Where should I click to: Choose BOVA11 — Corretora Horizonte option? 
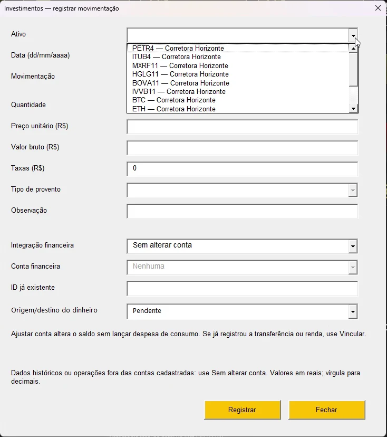click(x=238, y=83)
